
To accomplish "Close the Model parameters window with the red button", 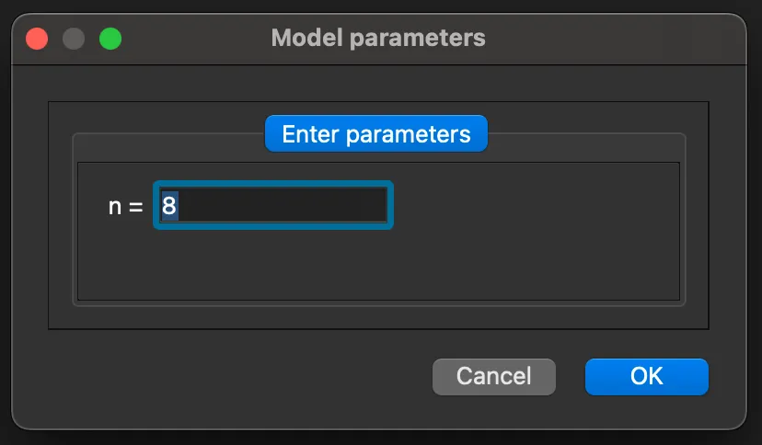I will [x=37, y=39].
